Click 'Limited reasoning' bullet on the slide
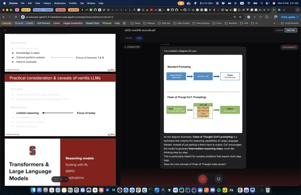 point(28,113)
